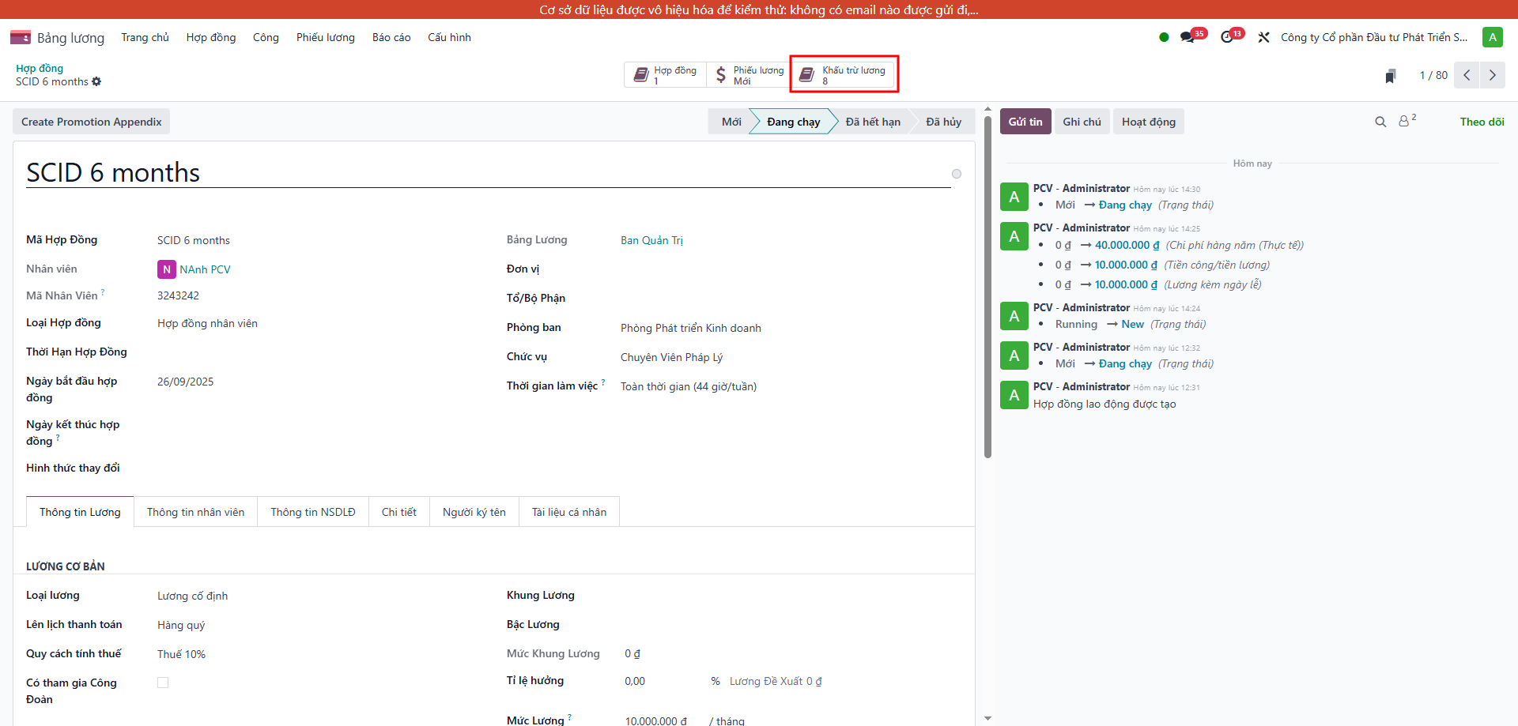Screen dimensions: 1518x726
Task: Open the Báo cáo menu
Action: click(x=391, y=37)
